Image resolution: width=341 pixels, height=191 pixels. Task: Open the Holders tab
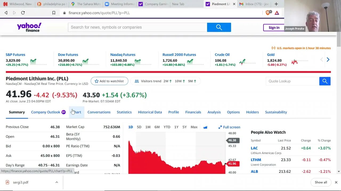pyautogui.click(x=252, y=112)
